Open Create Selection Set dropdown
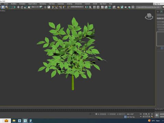Viewport: 164px width, 123px height. pos(77,7)
